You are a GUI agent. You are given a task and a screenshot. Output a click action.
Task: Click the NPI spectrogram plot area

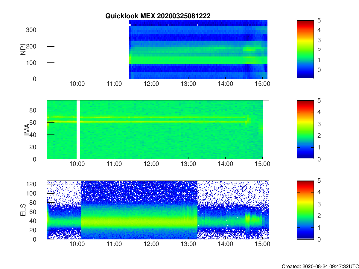[x=158, y=50]
